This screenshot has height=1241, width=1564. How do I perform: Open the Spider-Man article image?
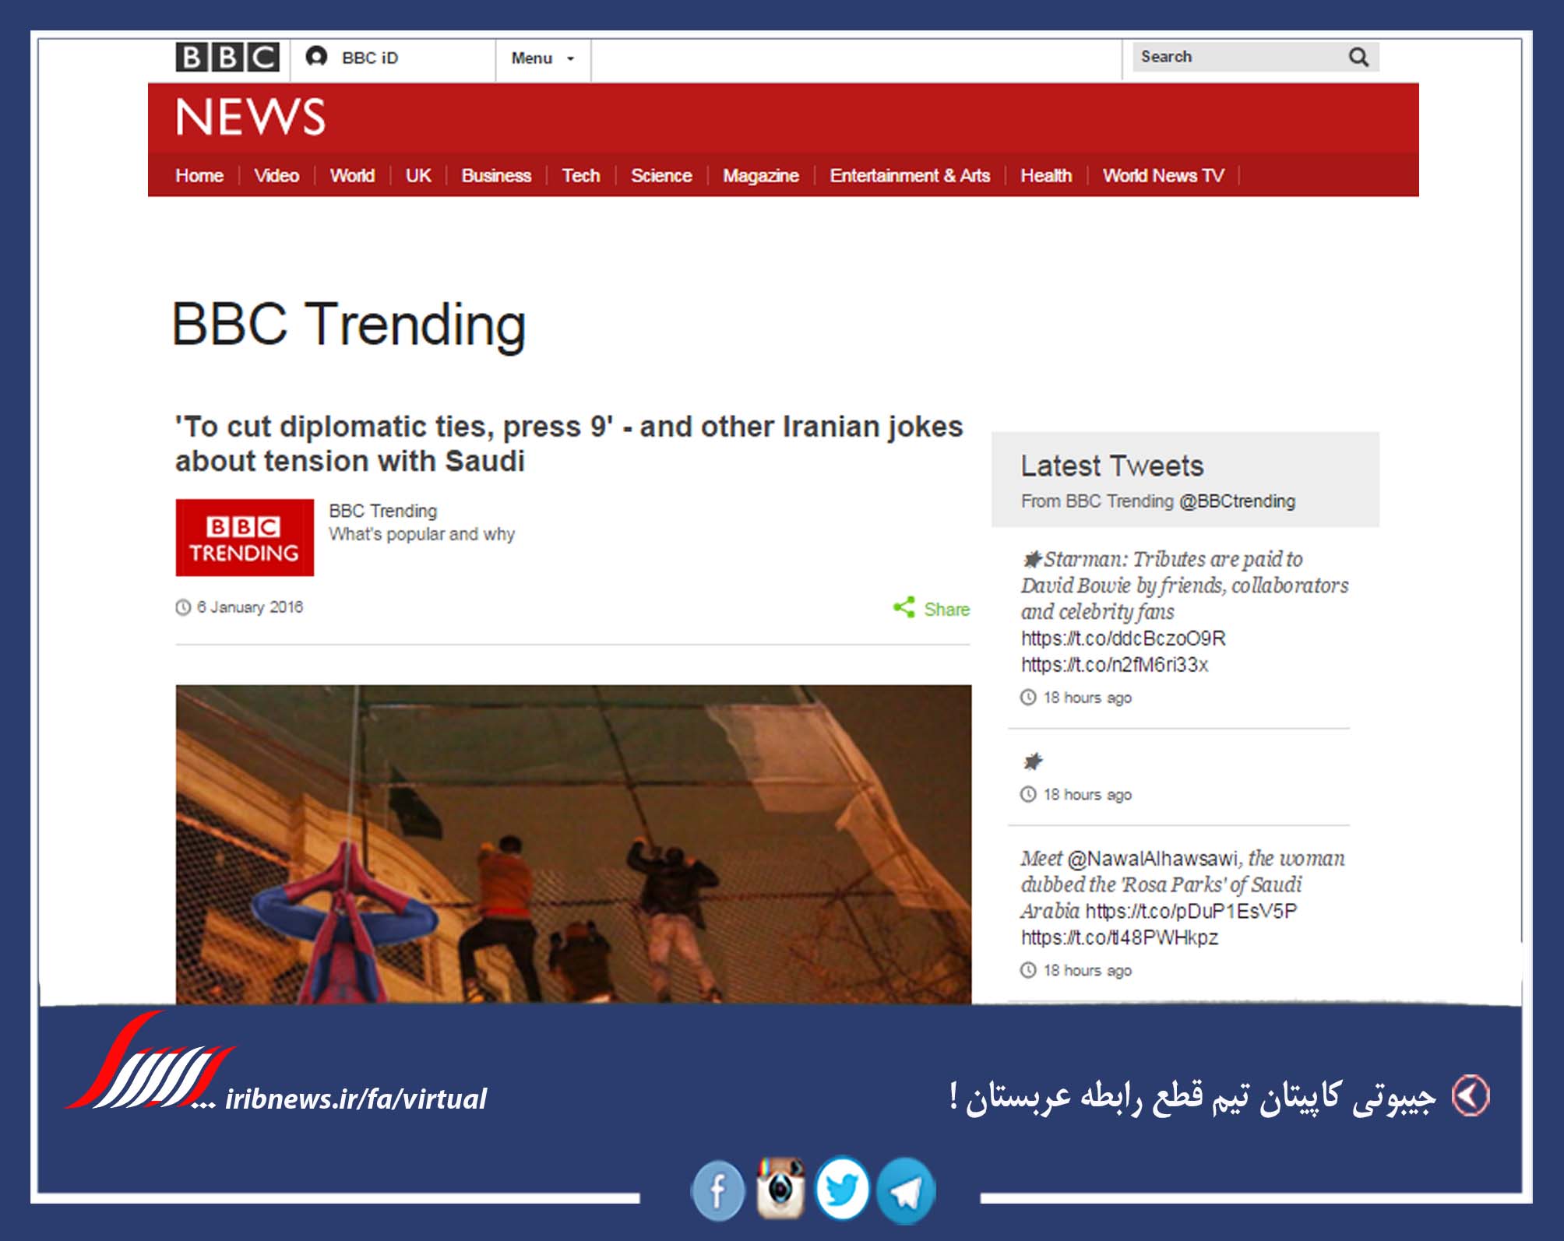573,844
